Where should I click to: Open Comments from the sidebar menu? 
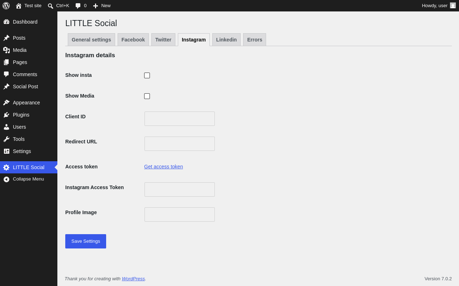pyautogui.click(x=29, y=74)
